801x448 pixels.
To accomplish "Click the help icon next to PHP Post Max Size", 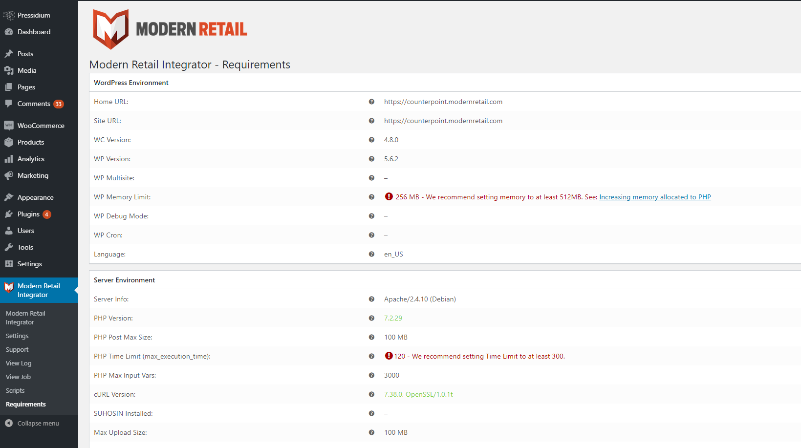I will coord(371,337).
